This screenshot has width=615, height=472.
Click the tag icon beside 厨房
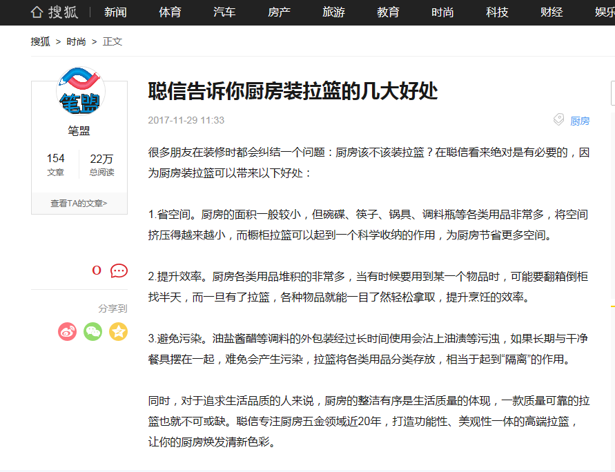[558, 119]
